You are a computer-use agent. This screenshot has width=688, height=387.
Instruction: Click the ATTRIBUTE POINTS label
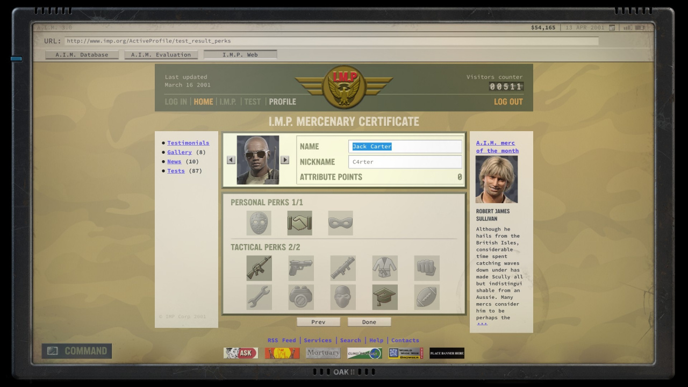(x=331, y=177)
